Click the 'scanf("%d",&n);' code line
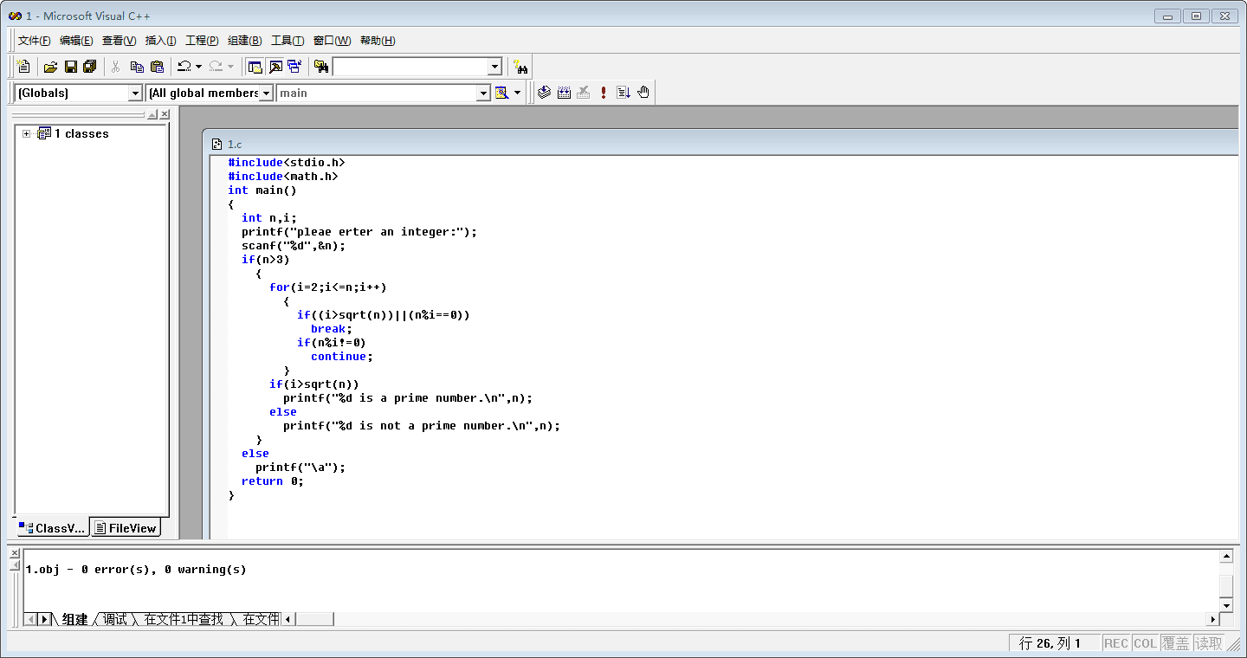 (294, 246)
